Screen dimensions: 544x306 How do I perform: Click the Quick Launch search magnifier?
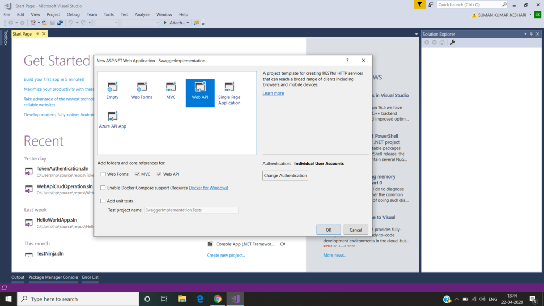click(x=504, y=4)
